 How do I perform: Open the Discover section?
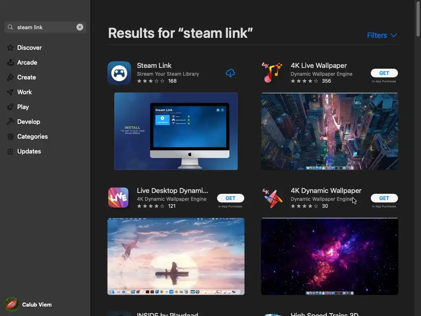(x=30, y=48)
